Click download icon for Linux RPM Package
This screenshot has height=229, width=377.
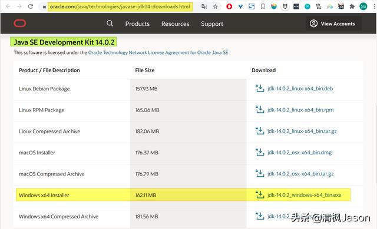pos(260,109)
